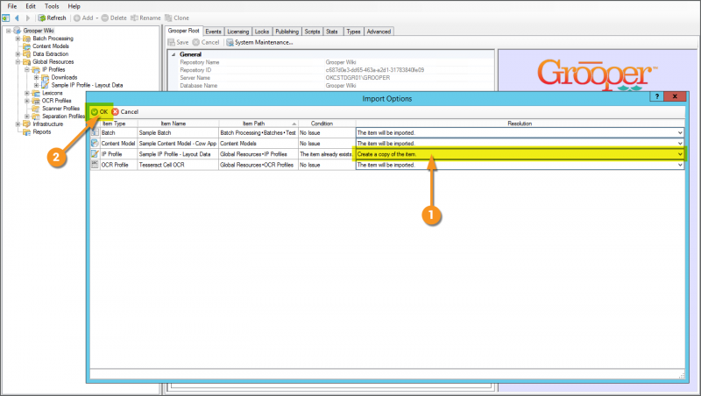This screenshot has width=701, height=396.
Task: Navigate back with the left arrow icon
Action: tap(17, 18)
